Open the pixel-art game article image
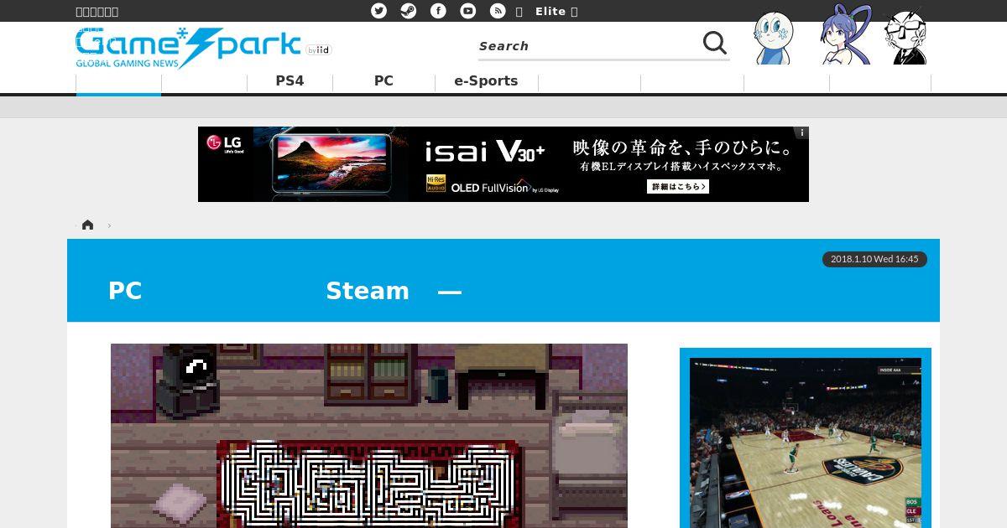 (x=369, y=436)
